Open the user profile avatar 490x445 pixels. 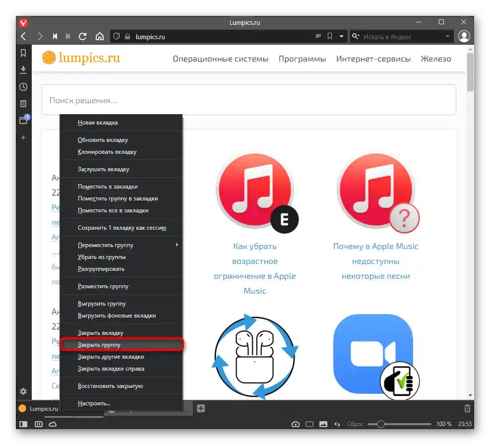tap(464, 36)
